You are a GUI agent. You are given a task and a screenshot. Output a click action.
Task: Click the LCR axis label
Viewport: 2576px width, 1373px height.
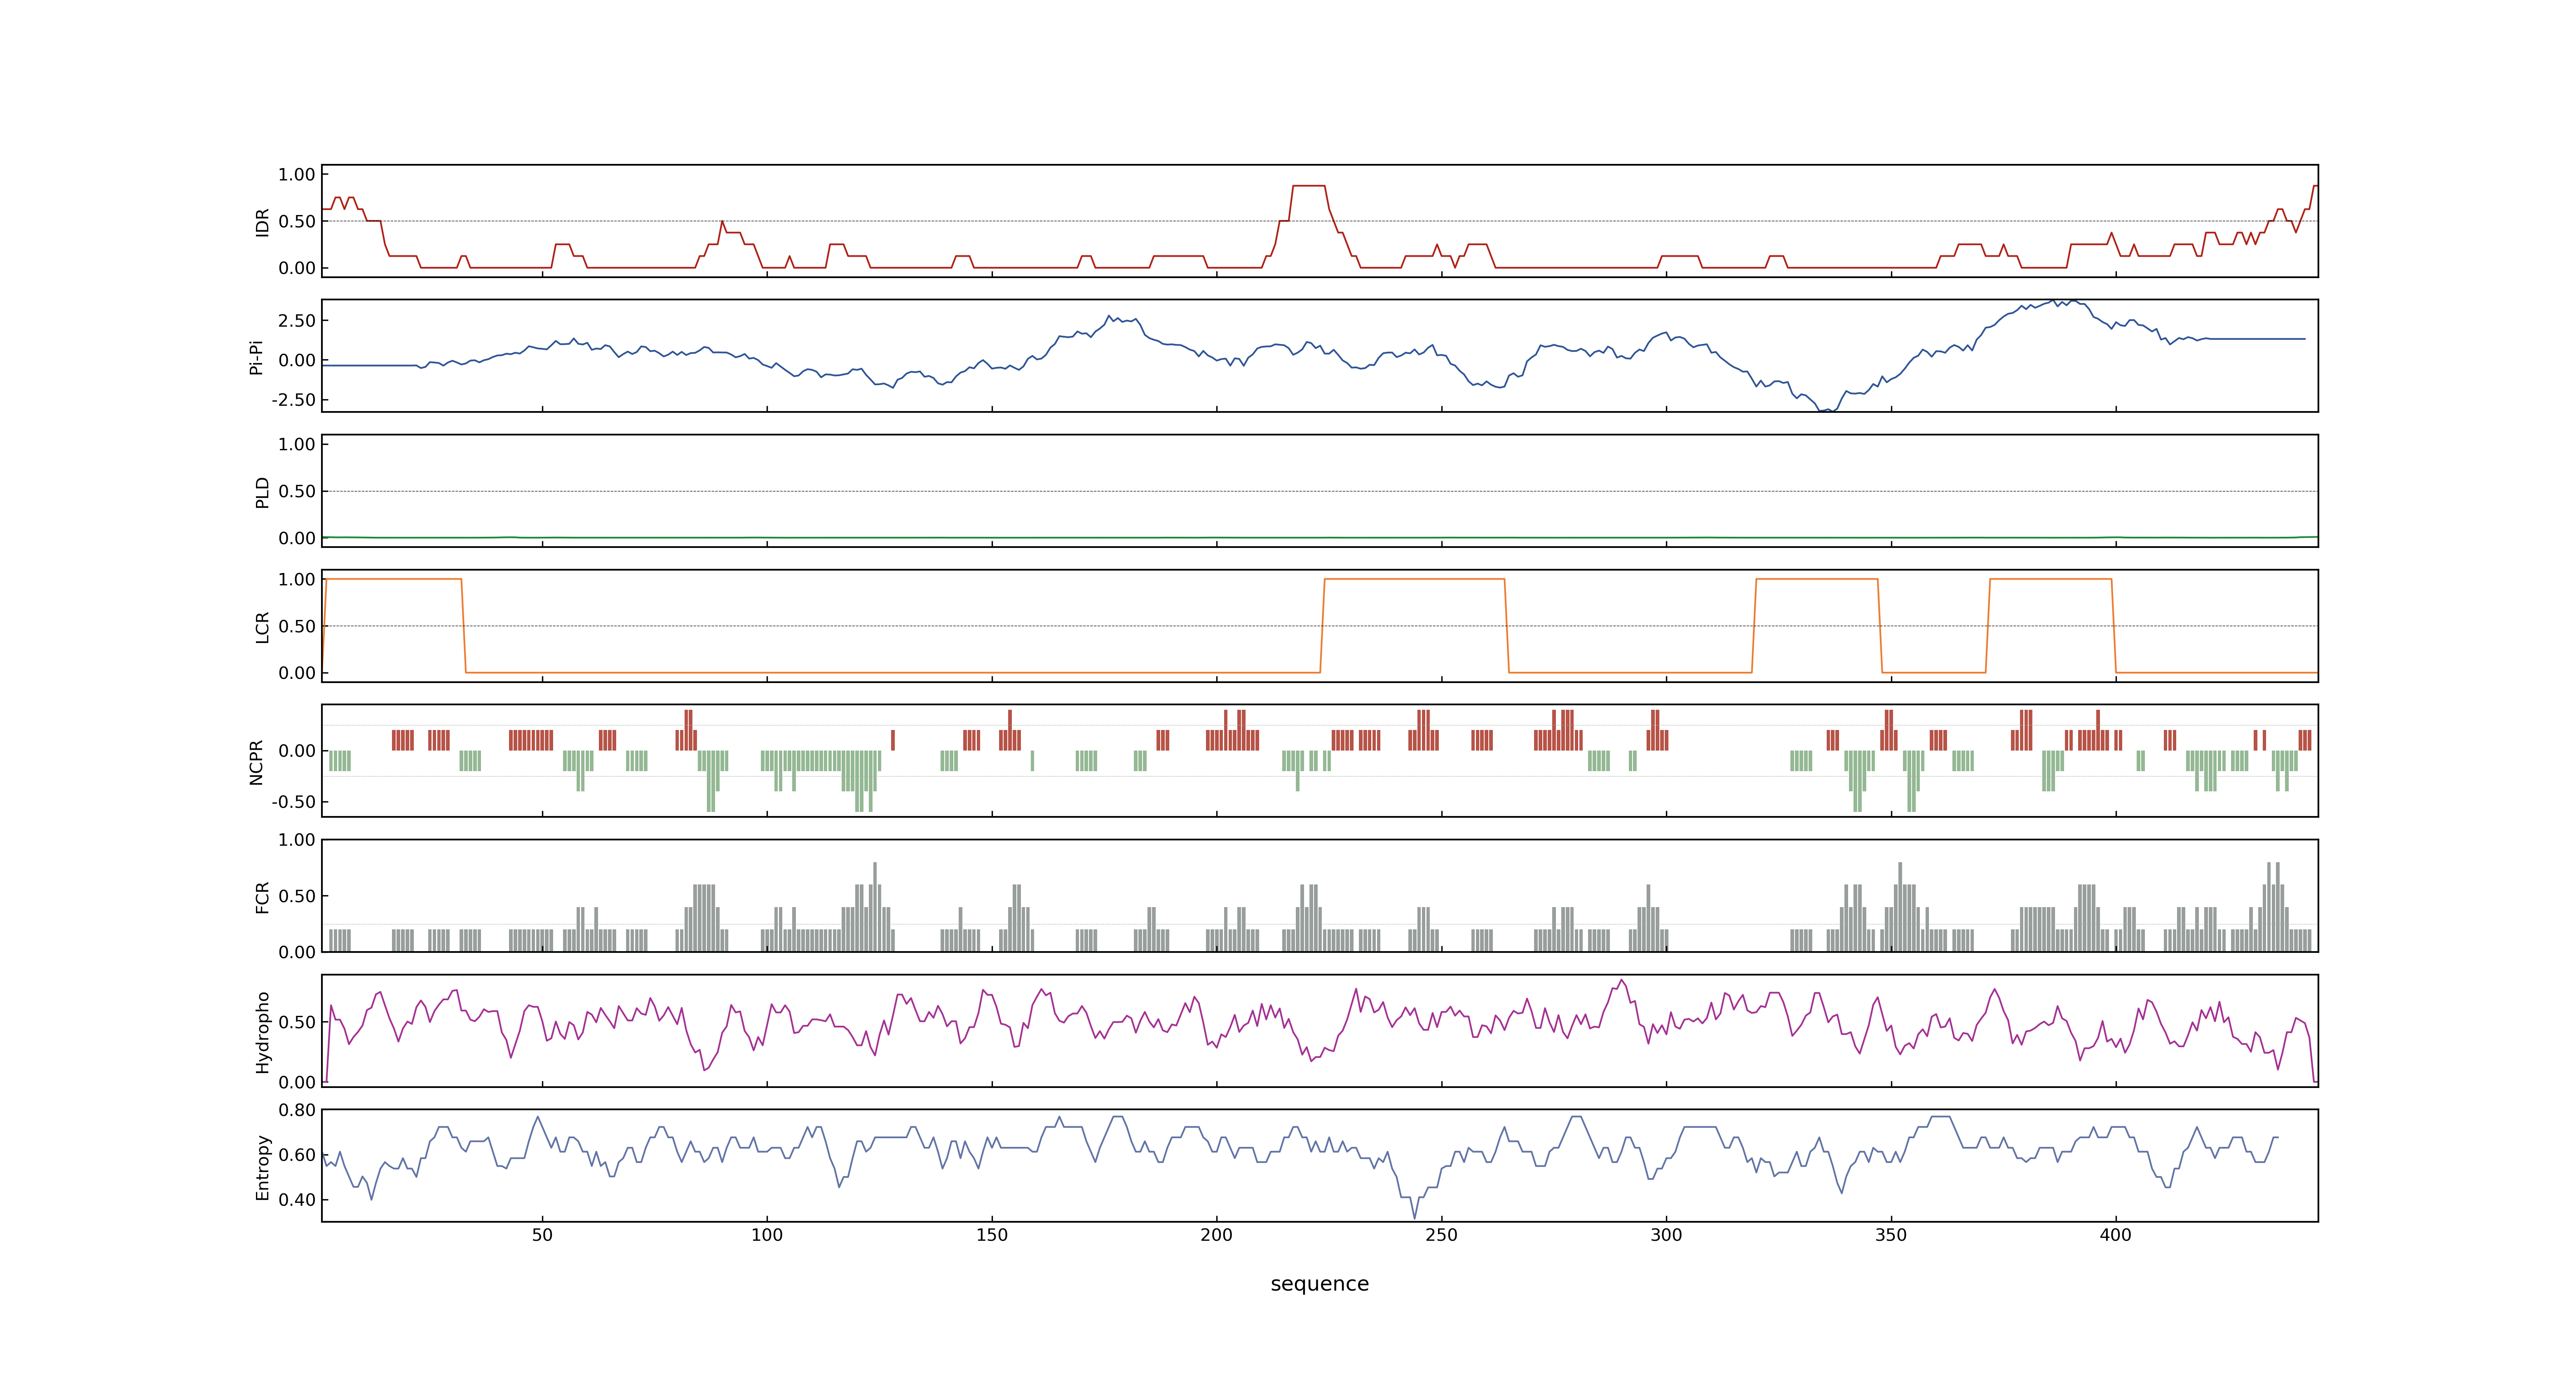click(x=262, y=627)
